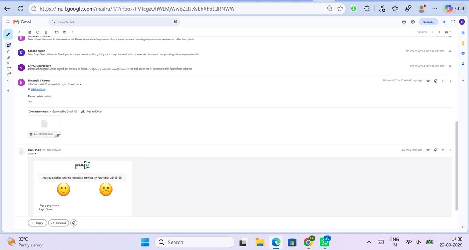Compose a new email with pencil button

click(x=8, y=34)
